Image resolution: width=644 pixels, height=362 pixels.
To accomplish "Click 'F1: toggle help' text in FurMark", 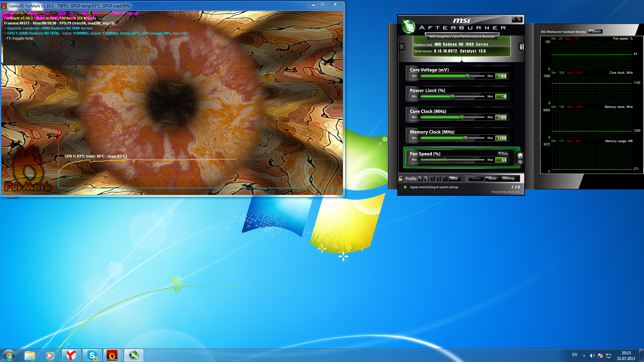I will [19, 38].
